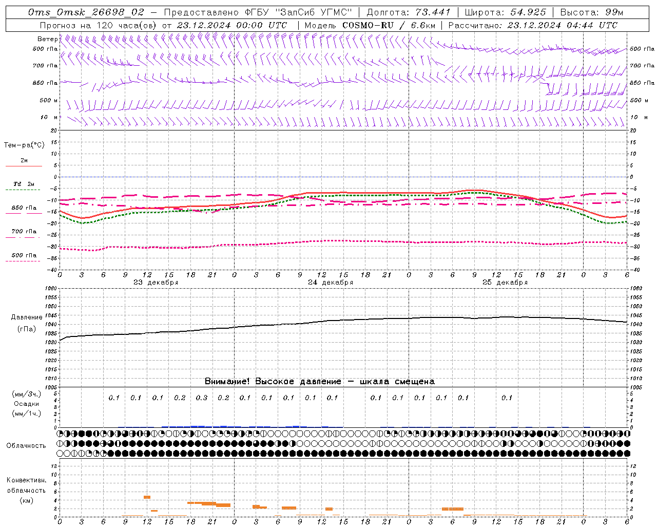Click the 2м legend line sample

[x=24, y=166]
